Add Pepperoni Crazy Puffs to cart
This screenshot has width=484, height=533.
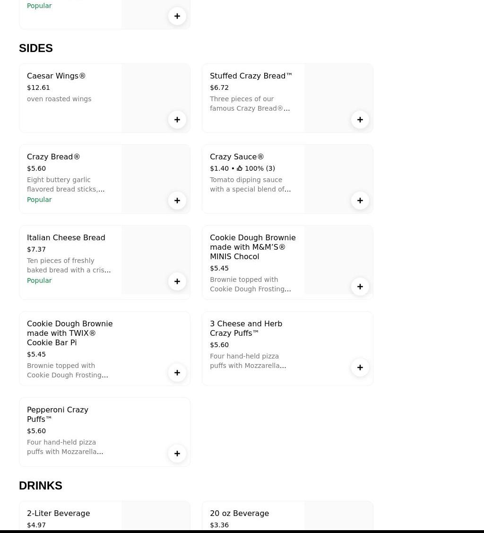point(177,454)
